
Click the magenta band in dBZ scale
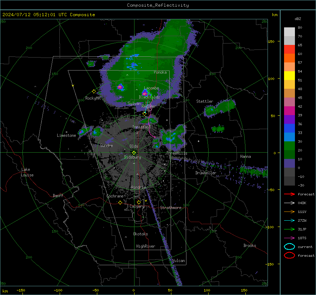coord(289,110)
